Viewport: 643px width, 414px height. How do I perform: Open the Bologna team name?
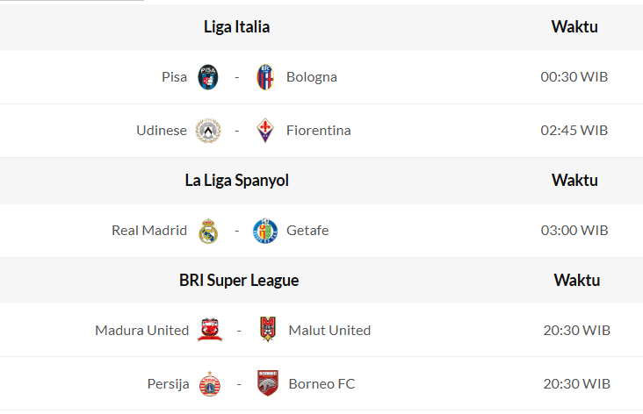pyautogui.click(x=312, y=77)
